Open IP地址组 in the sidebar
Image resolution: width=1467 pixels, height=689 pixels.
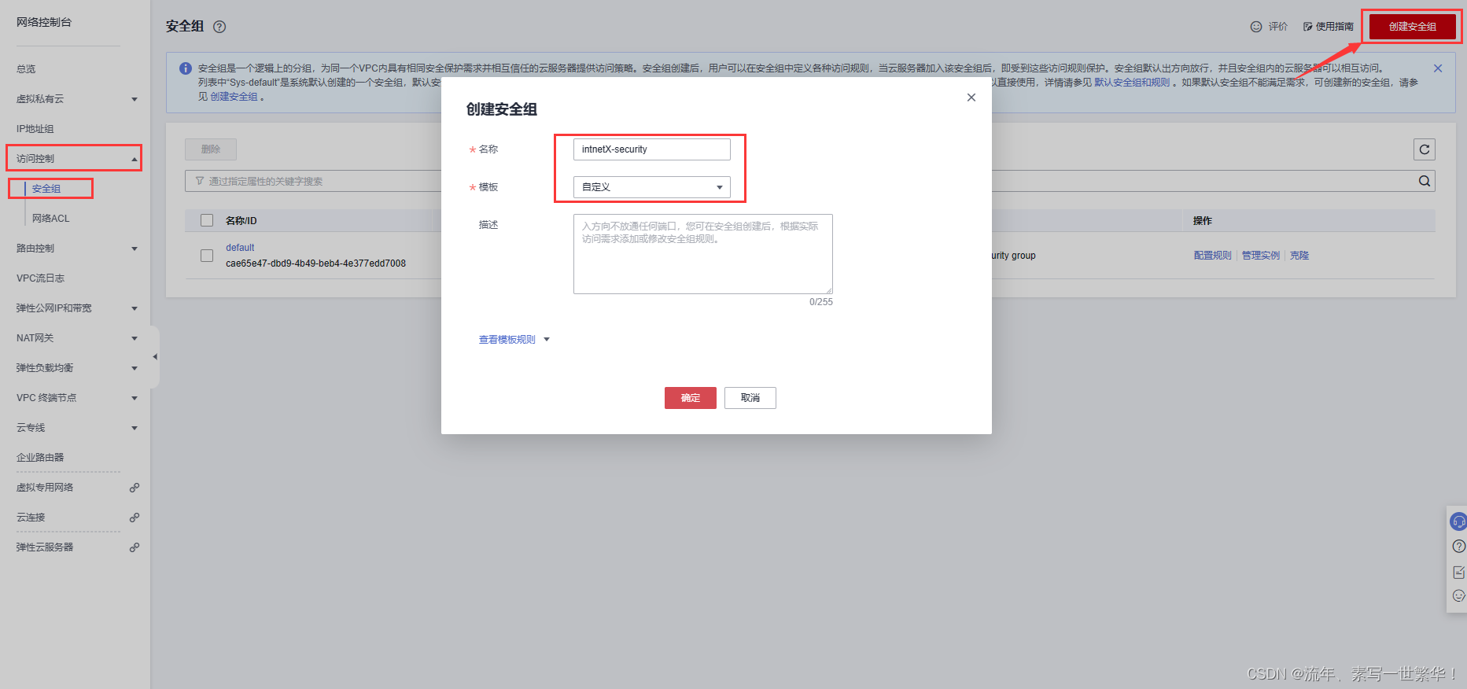click(x=35, y=129)
